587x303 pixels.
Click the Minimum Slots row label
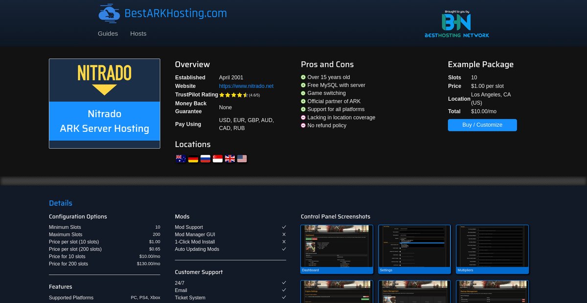(65, 227)
